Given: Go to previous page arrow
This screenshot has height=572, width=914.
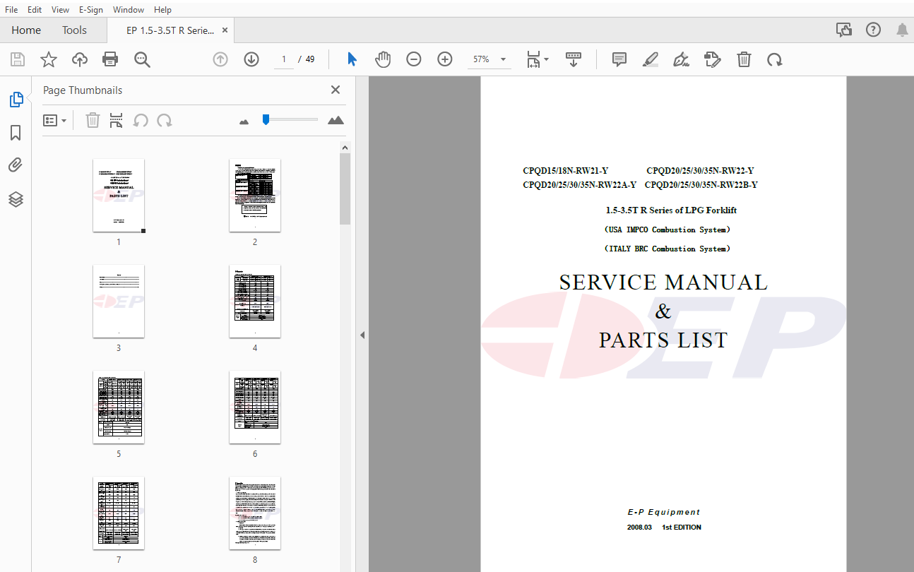Looking at the screenshot, I should 220,59.
